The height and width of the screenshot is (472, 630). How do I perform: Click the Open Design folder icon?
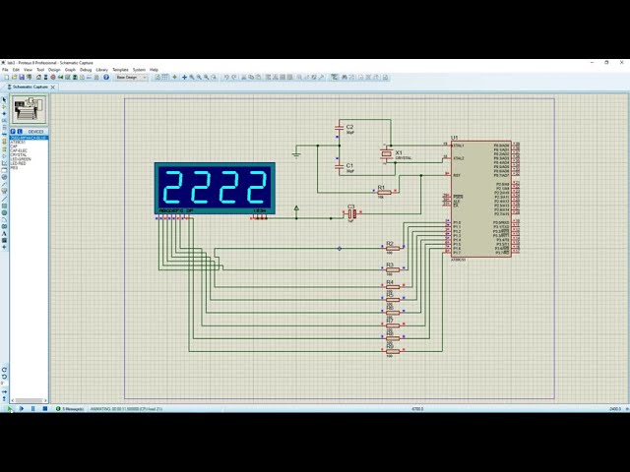click(x=14, y=77)
